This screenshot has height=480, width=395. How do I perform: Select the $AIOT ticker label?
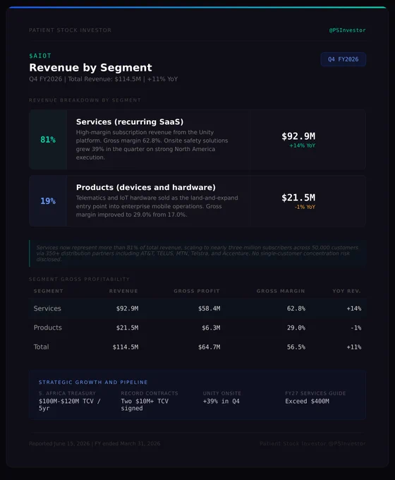[40, 56]
